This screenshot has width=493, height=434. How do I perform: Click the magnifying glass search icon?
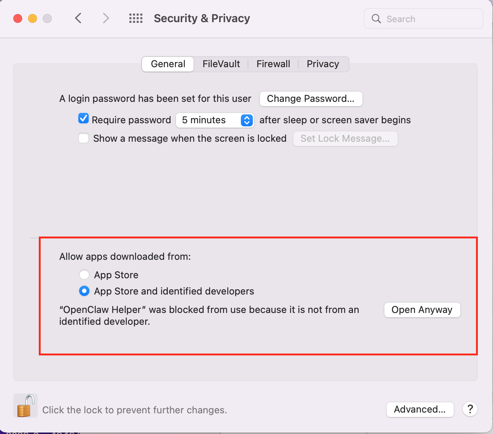(376, 19)
